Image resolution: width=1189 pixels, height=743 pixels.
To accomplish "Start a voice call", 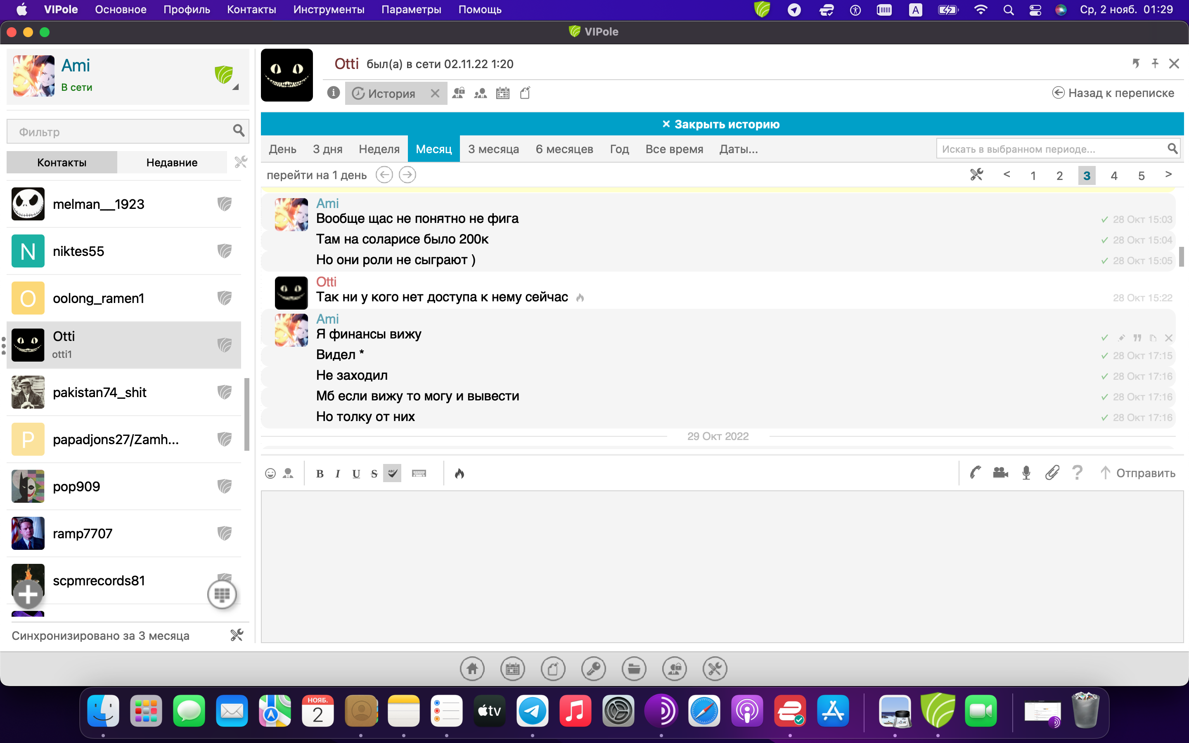I will pos(975,473).
